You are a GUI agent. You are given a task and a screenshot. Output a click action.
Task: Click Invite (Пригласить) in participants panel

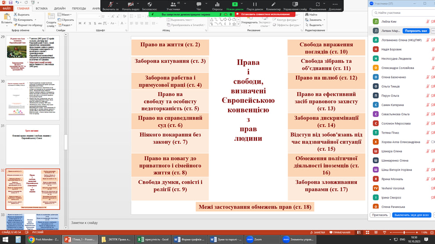point(380,215)
